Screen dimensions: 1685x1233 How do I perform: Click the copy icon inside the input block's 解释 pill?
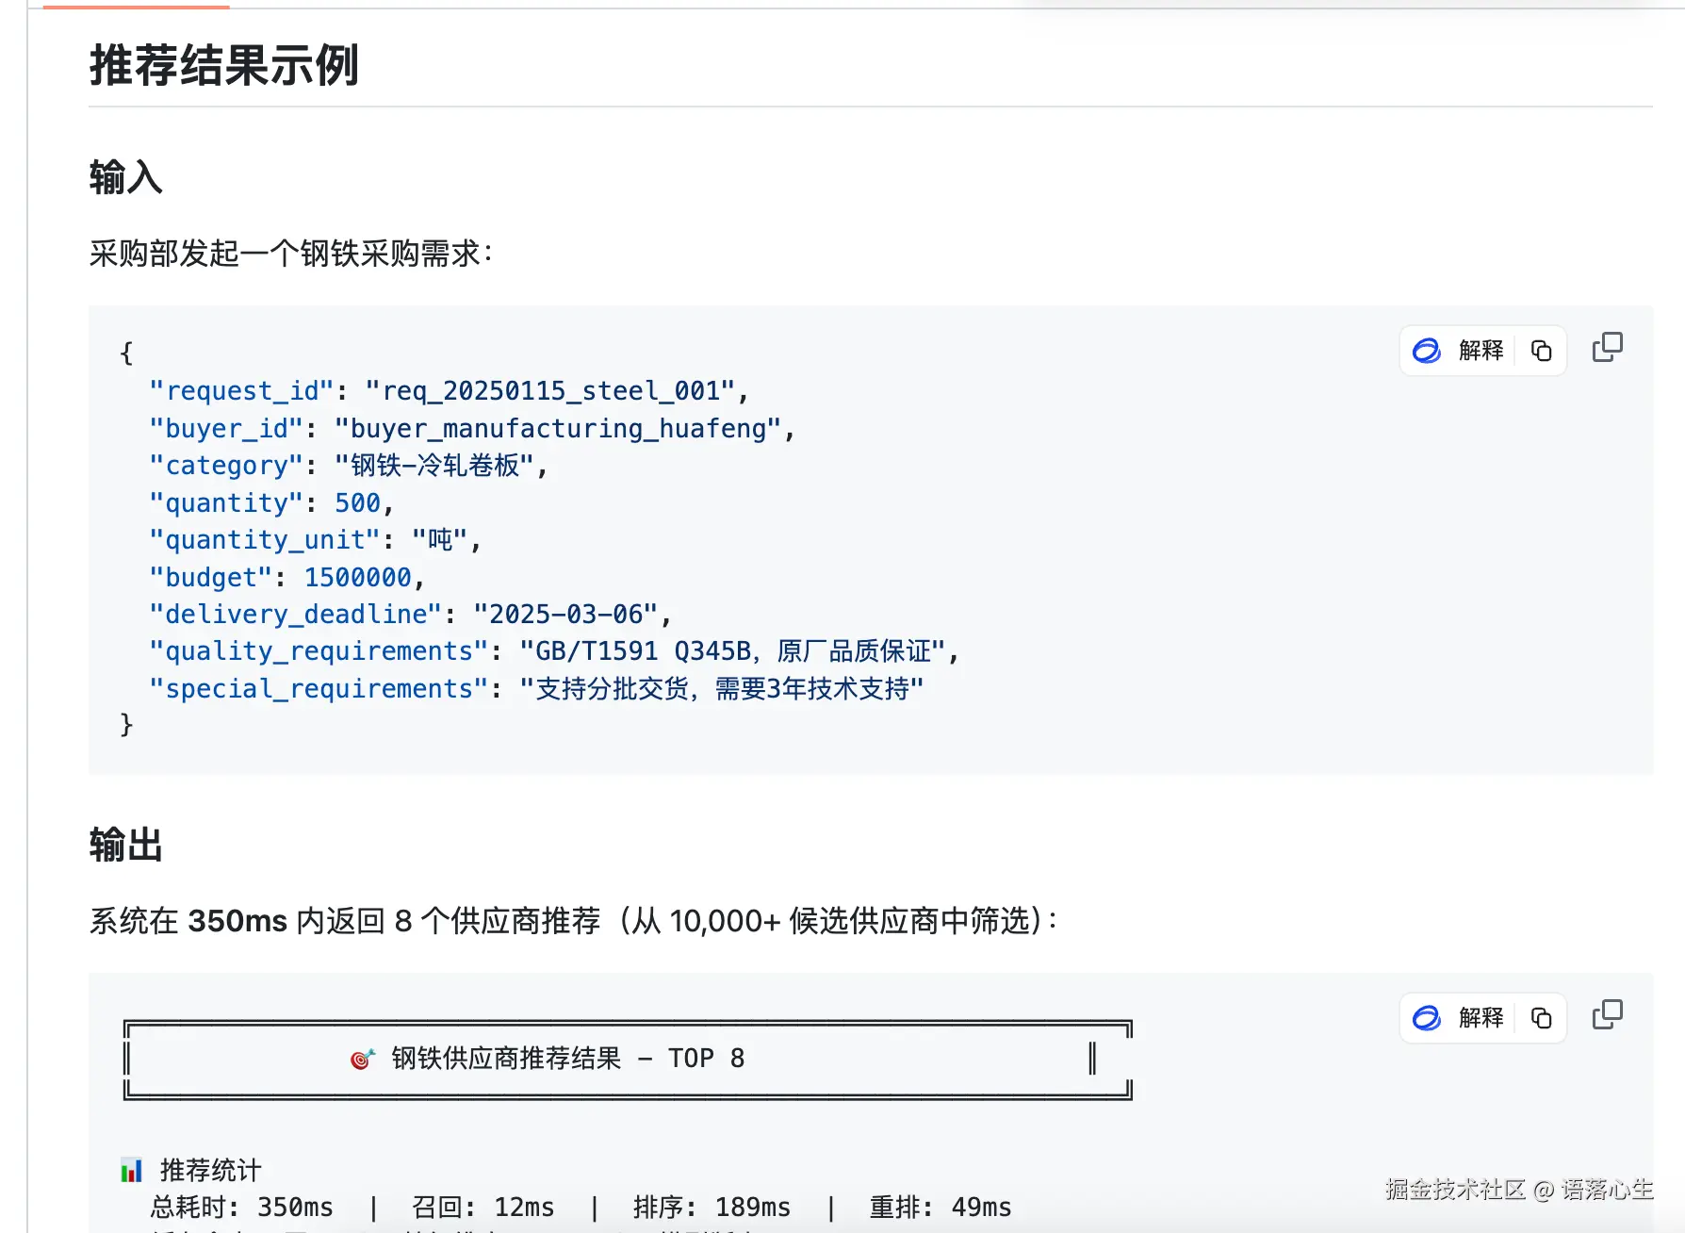(x=1542, y=350)
